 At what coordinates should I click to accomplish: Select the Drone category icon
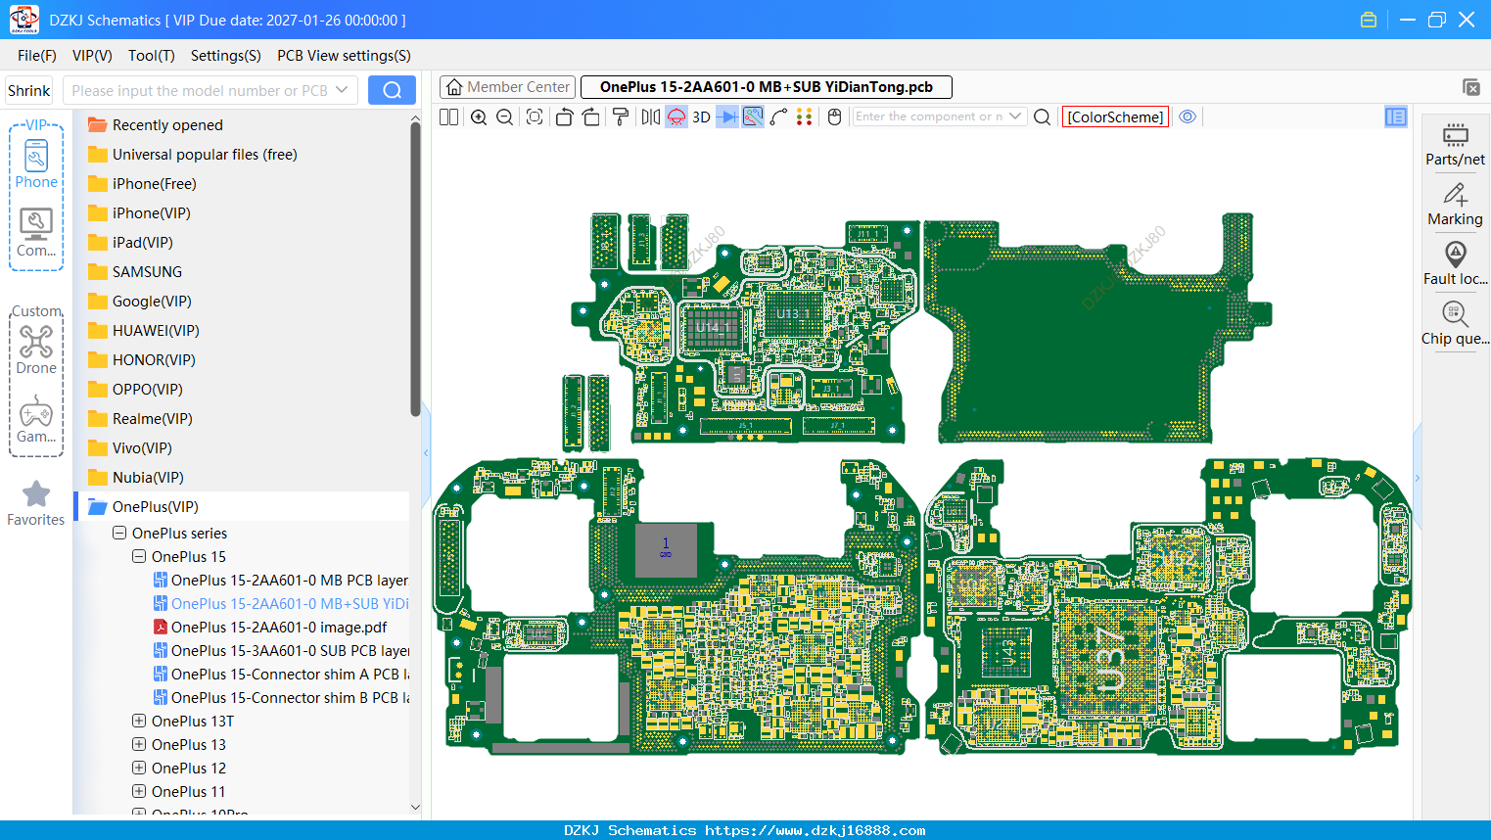tap(36, 350)
